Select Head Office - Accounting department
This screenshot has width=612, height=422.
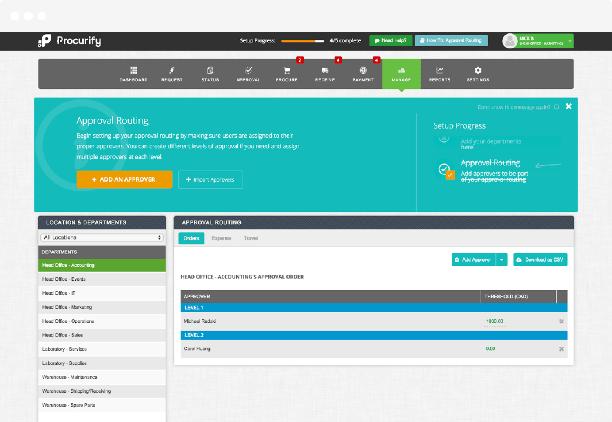tap(102, 265)
